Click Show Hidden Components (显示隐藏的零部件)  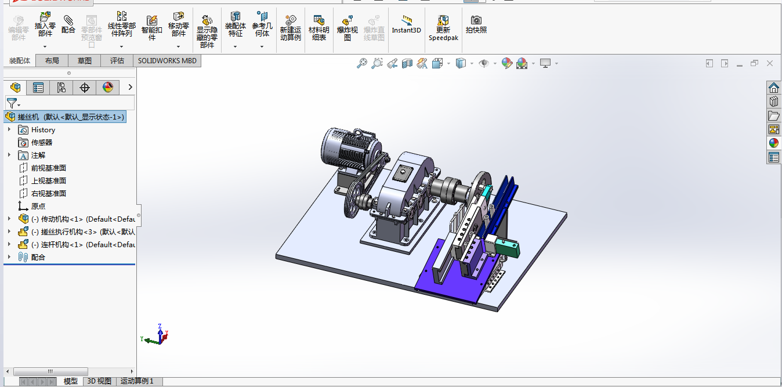click(x=207, y=31)
